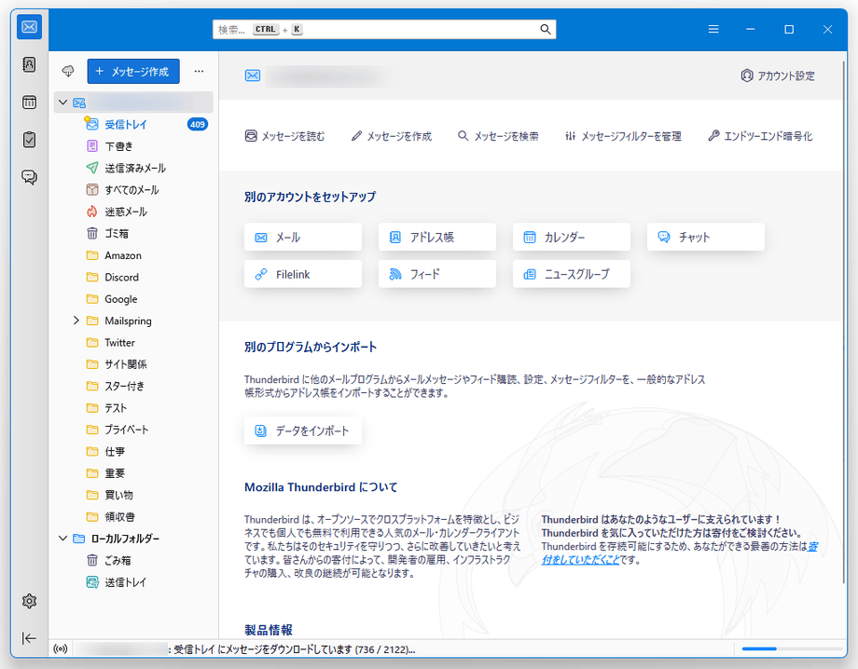Click the 受信トレイ inbox folder icon
This screenshot has width=858, height=669.
[x=92, y=124]
